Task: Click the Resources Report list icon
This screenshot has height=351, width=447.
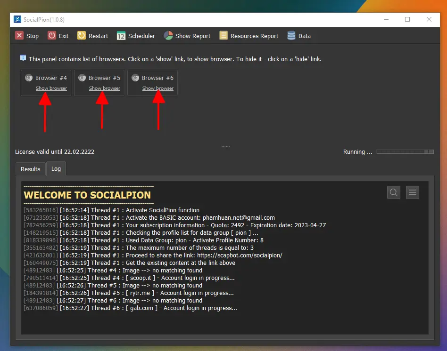Action: pos(223,36)
